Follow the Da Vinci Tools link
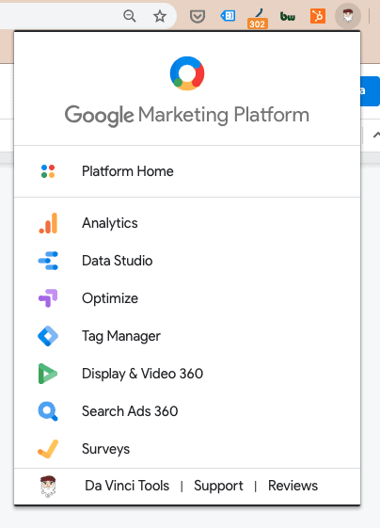 127,486
